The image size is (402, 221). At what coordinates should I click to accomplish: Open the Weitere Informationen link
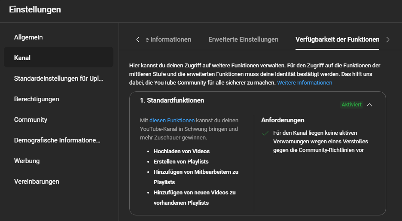pos(305,82)
